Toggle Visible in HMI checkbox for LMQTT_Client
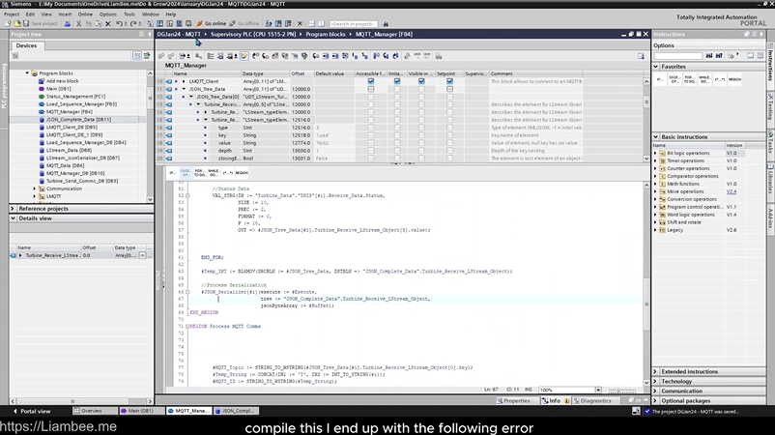Image resolution: width=775 pixels, height=435 pixels. coord(421,81)
